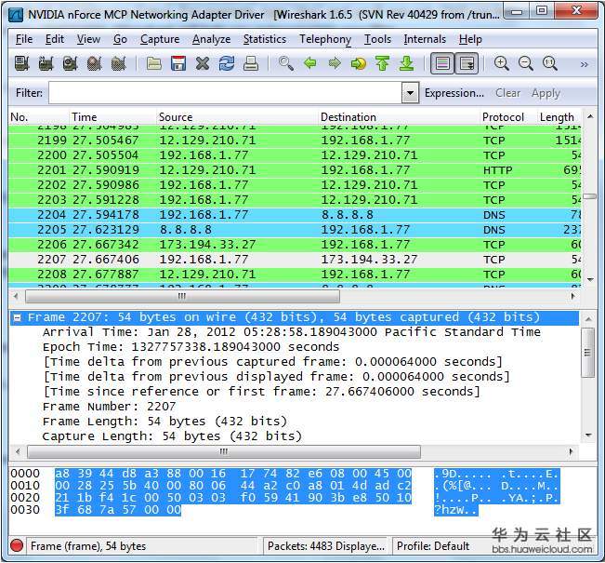
Task: Reset zoom to normal size 1:1
Action: coord(550,63)
